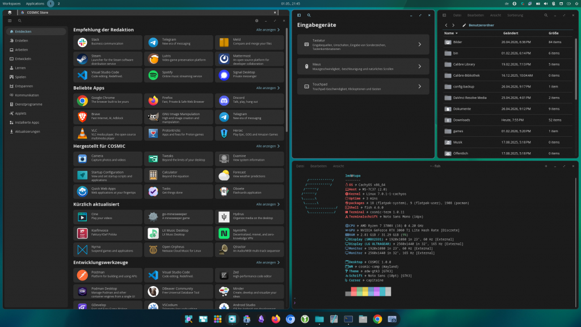Open the Protontricks app card
Viewport: 581px width, 327px height.
tap(178, 133)
